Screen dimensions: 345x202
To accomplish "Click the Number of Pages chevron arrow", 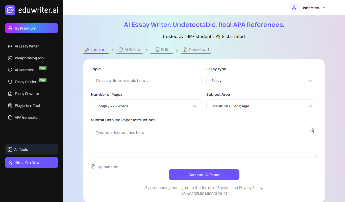I will (195, 106).
